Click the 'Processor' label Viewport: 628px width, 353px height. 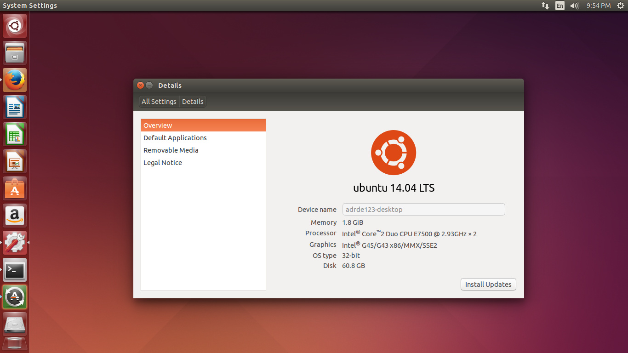(321, 233)
